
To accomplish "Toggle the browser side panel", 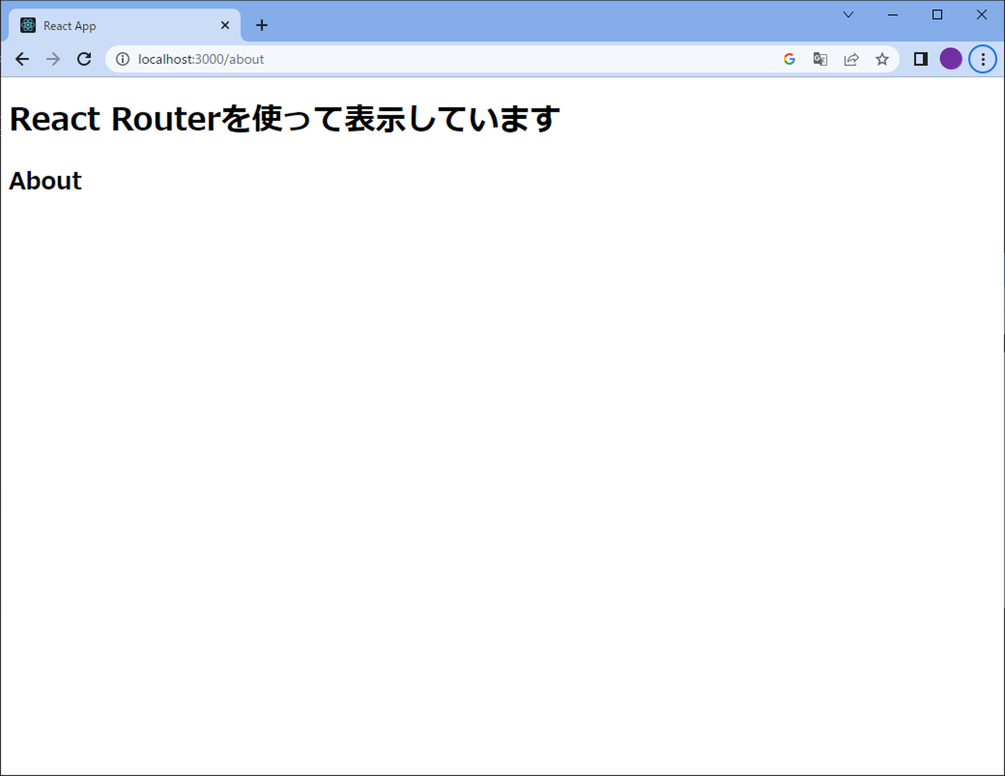I will 921,59.
